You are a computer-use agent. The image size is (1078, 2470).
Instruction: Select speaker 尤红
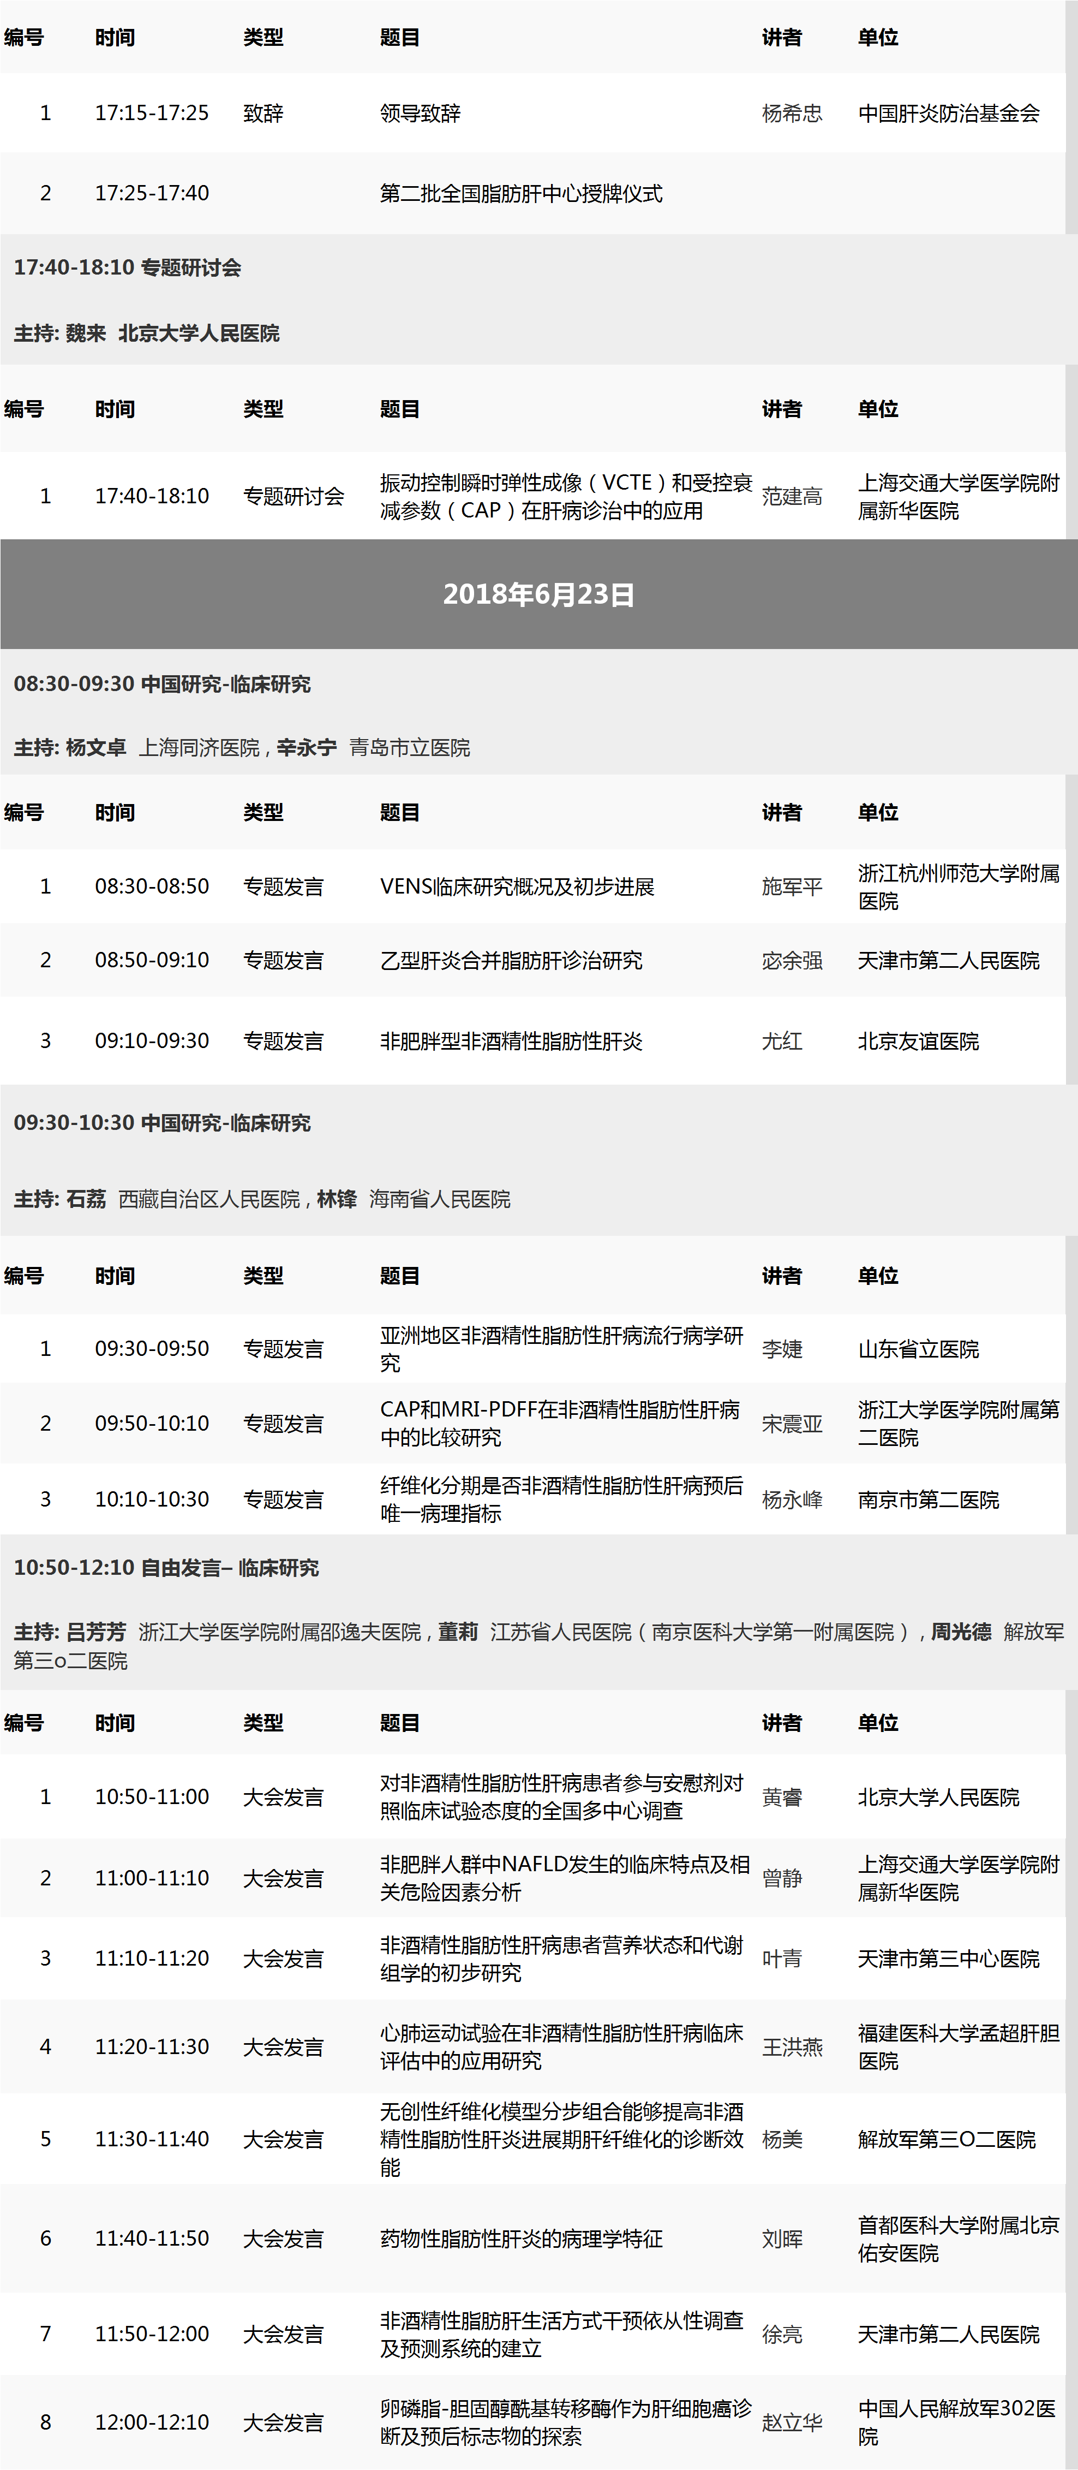coord(782,1041)
